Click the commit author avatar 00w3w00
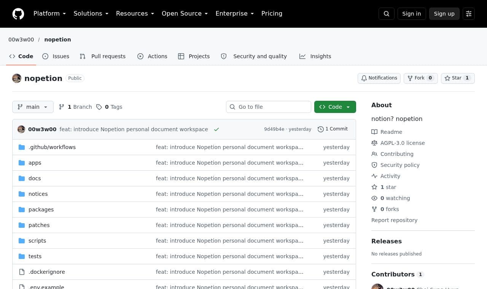 tap(21, 129)
